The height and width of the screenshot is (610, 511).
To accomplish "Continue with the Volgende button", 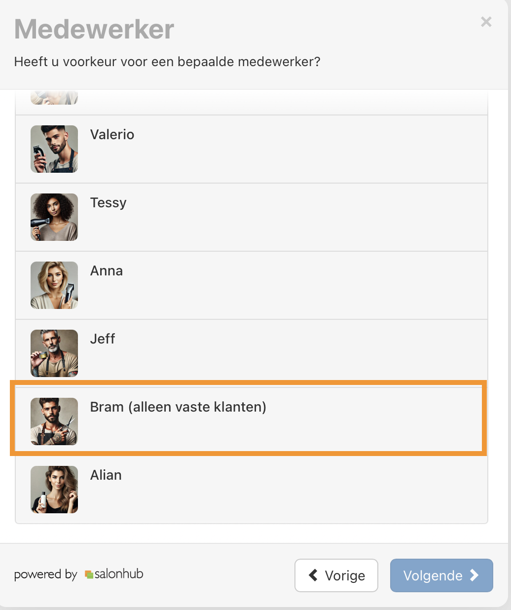I will tap(441, 575).
